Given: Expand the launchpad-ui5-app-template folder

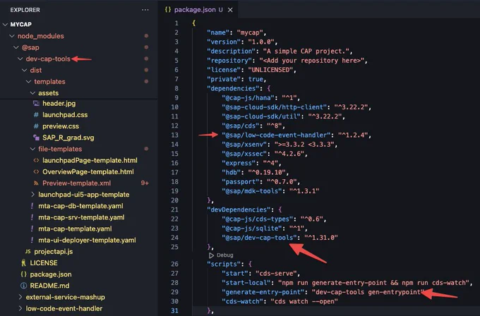Looking at the screenshot, I should coord(32,195).
